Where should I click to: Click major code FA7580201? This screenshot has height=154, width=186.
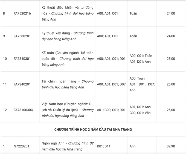[22, 36]
